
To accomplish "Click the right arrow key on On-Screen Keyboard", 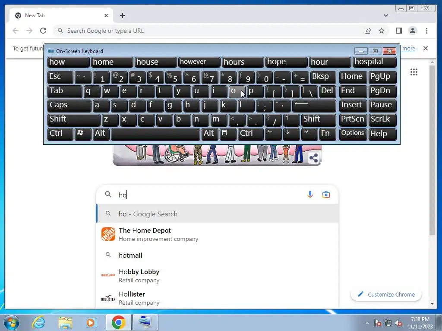I will (309, 134).
